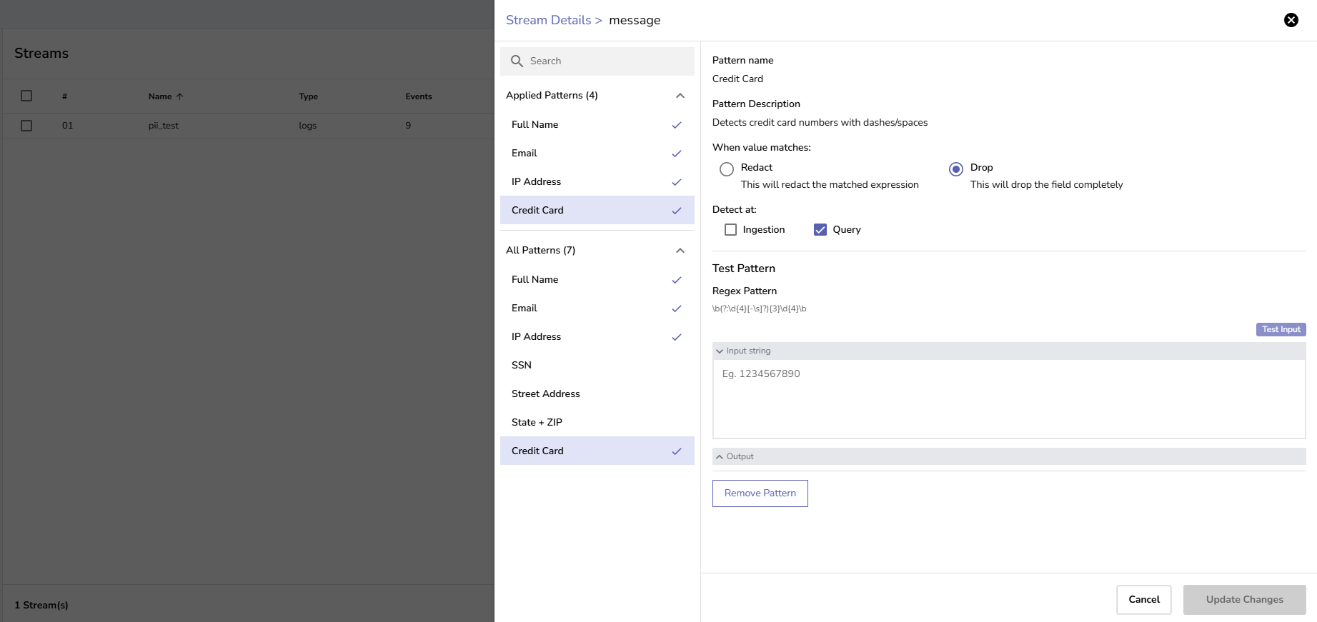The height and width of the screenshot is (622, 1317).
Task: Enable the Ingestion checkbox
Action: [730, 230]
